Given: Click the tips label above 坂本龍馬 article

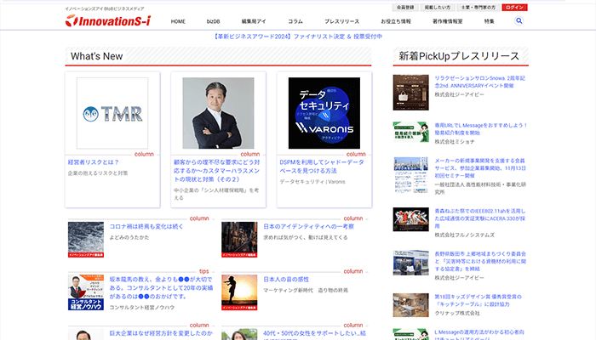Looking at the screenshot, I should (203, 271).
